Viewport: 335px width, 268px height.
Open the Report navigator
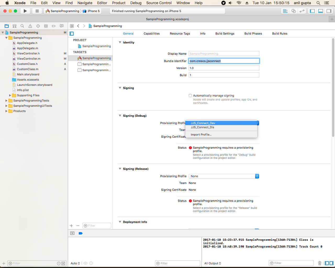coord(62,26)
